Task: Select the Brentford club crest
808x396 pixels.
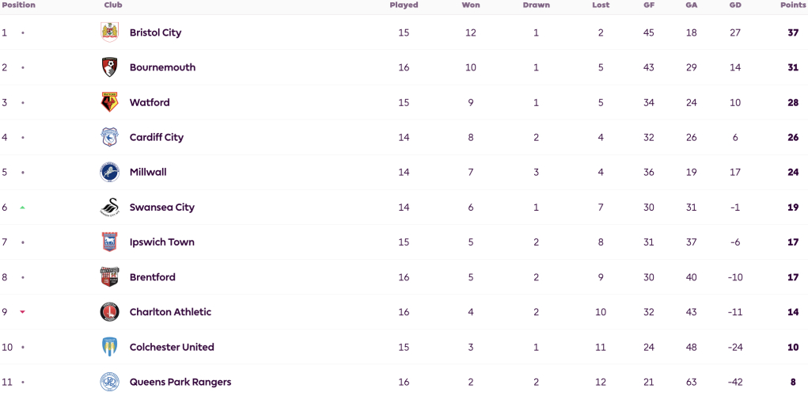Action: pos(109,277)
